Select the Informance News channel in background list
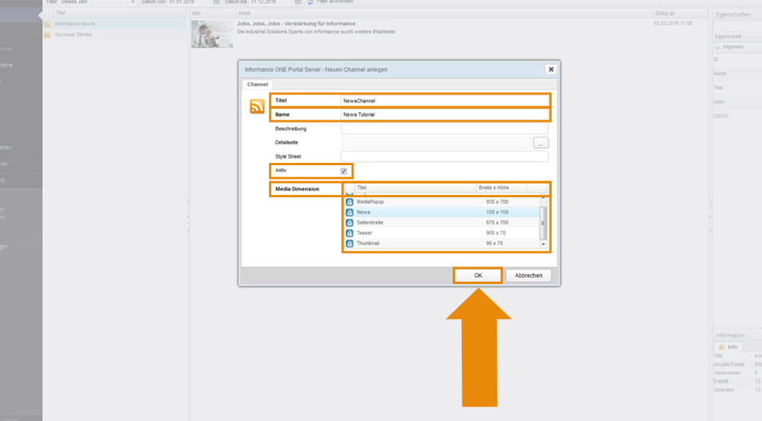The image size is (762, 421). click(x=115, y=24)
